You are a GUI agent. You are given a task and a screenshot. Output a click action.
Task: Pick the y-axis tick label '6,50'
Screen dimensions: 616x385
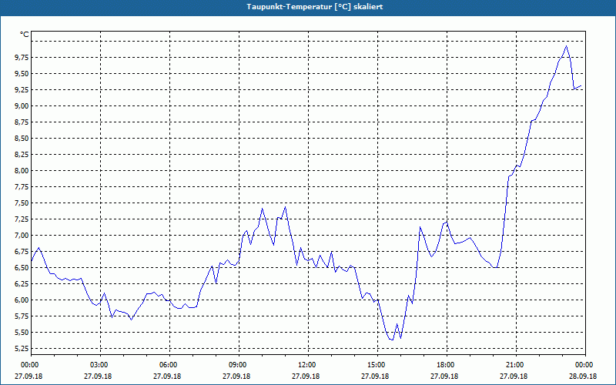pos(22,267)
